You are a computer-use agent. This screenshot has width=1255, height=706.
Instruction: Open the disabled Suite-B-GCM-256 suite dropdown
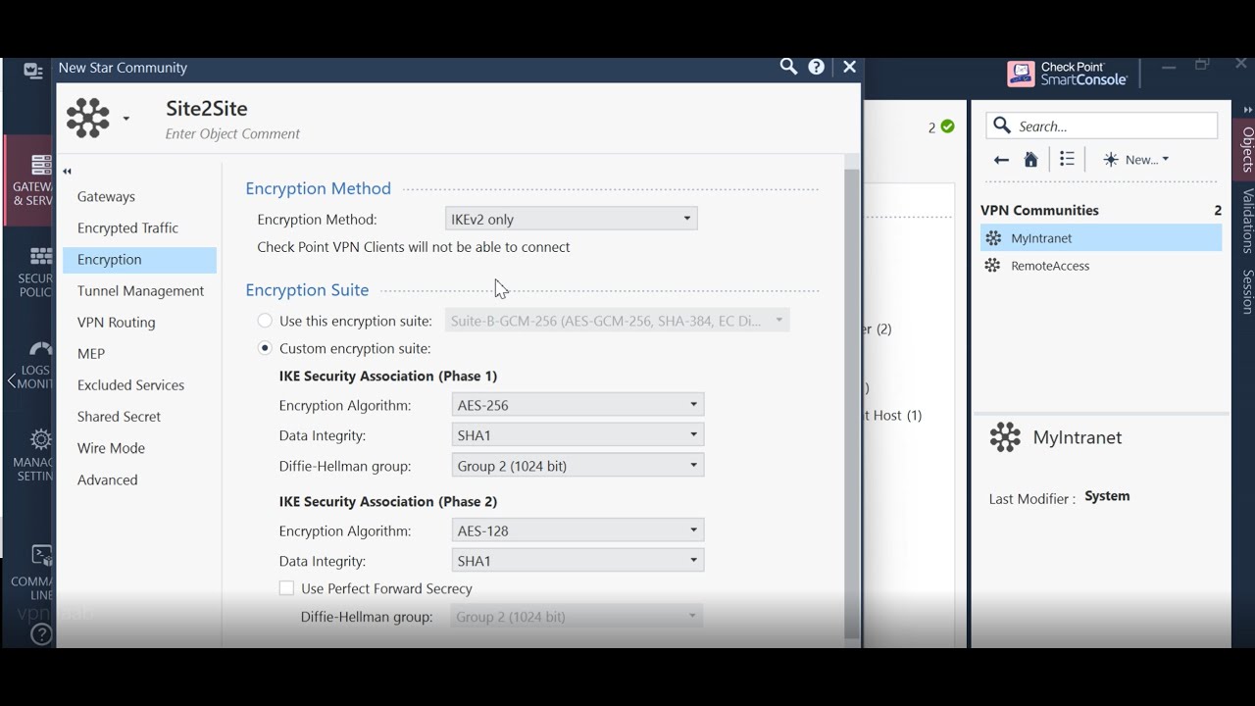pyautogui.click(x=617, y=320)
